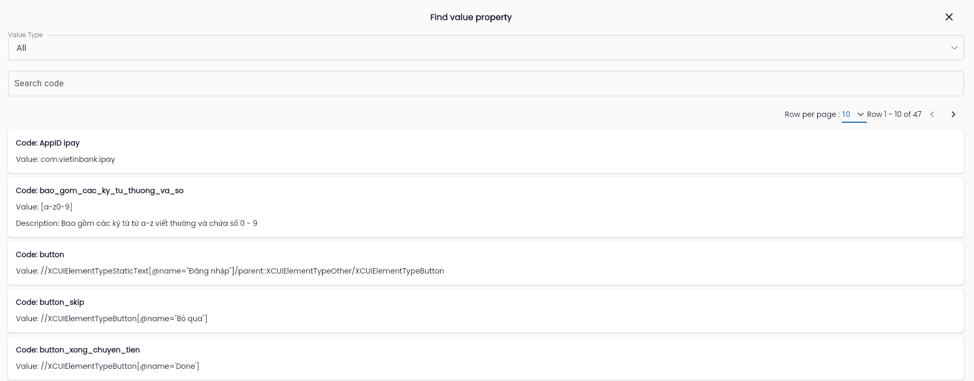Close the Find value property dialog
Image resolution: width=974 pixels, height=381 pixels.
[949, 17]
